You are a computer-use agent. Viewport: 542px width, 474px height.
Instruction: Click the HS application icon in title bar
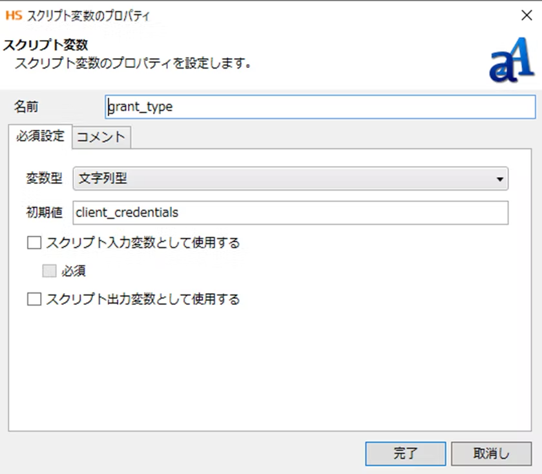tap(13, 14)
